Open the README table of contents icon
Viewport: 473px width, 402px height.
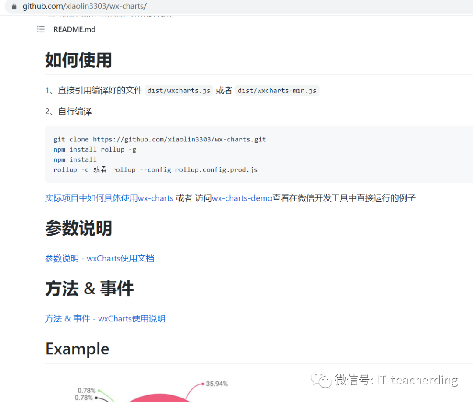point(41,29)
